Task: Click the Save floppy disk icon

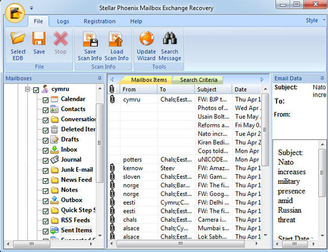Action: 39,39
